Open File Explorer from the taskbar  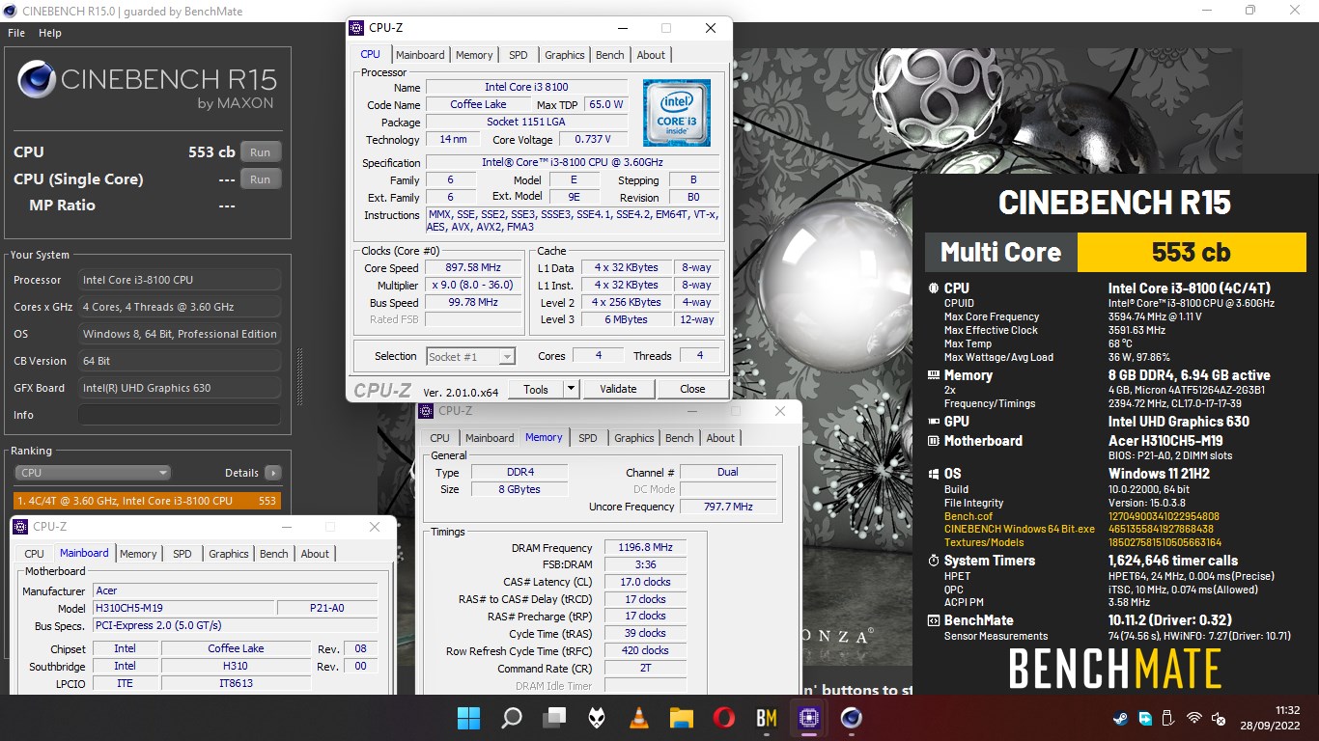[x=682, y=718]
